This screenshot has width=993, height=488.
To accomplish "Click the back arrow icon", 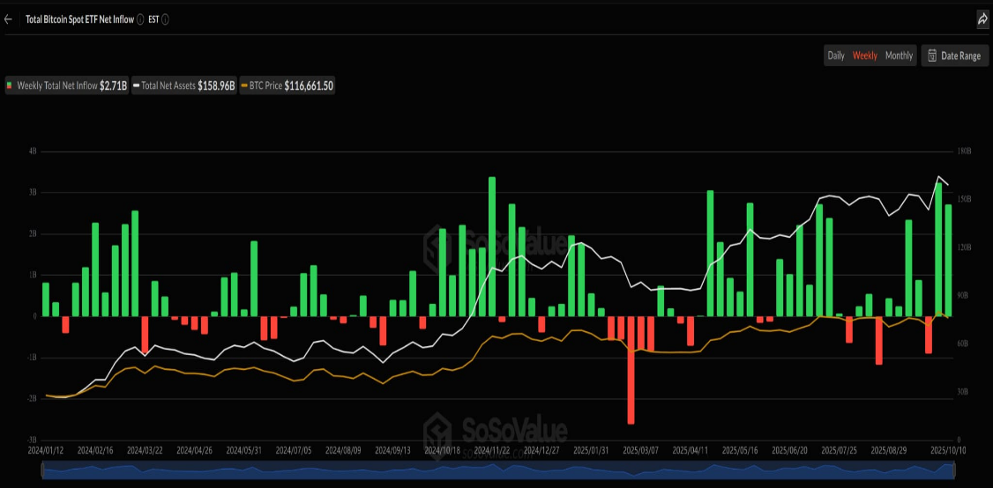I will pyautogui.click(x=9, y=18).
